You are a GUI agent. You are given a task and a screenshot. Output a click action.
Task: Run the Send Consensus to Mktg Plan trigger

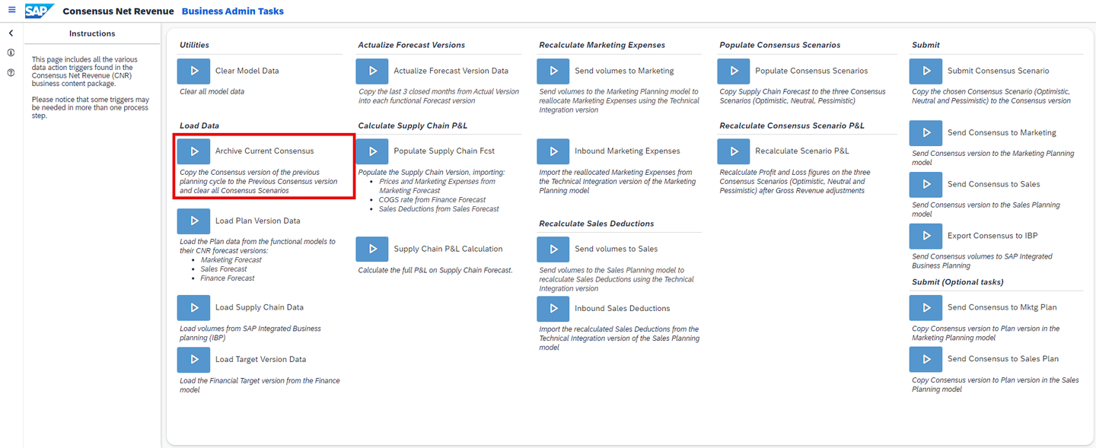pos(926,307)
